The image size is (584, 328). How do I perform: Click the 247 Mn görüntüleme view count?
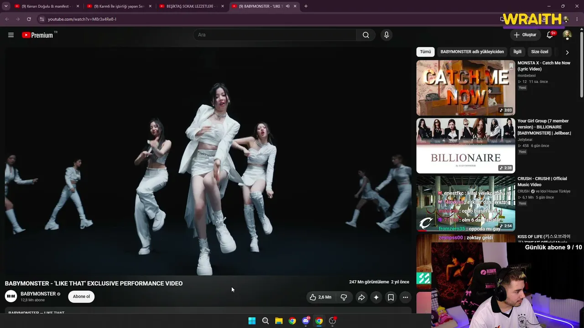[x=369, y=282]
